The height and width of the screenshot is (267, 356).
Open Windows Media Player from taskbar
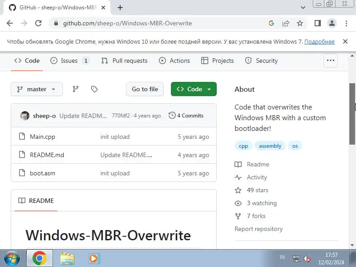click(x=93, y=259)
